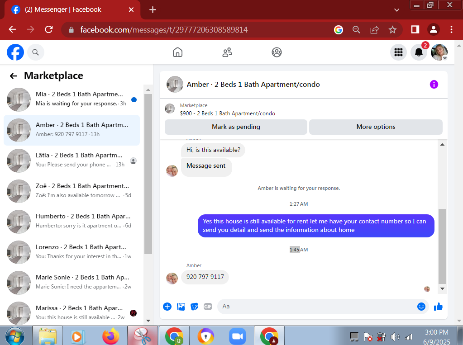Send a thumbs-up like
The width and height of the screenshot is (463, 345).
tap(438, 307)
